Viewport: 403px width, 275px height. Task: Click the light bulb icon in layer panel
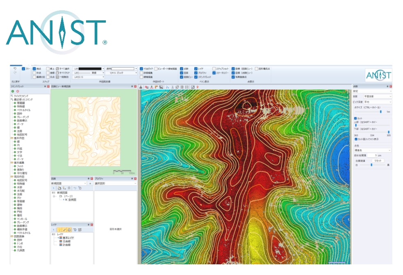point(59,229)
